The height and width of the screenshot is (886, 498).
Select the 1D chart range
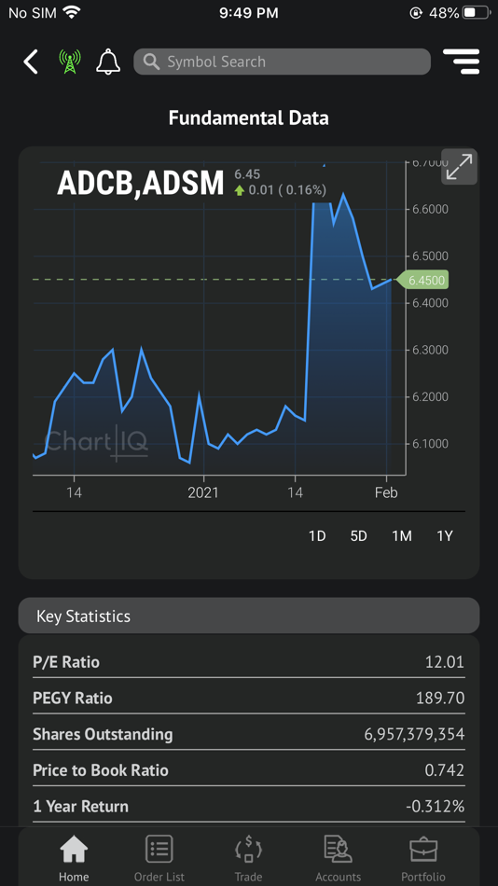[317, 536]
